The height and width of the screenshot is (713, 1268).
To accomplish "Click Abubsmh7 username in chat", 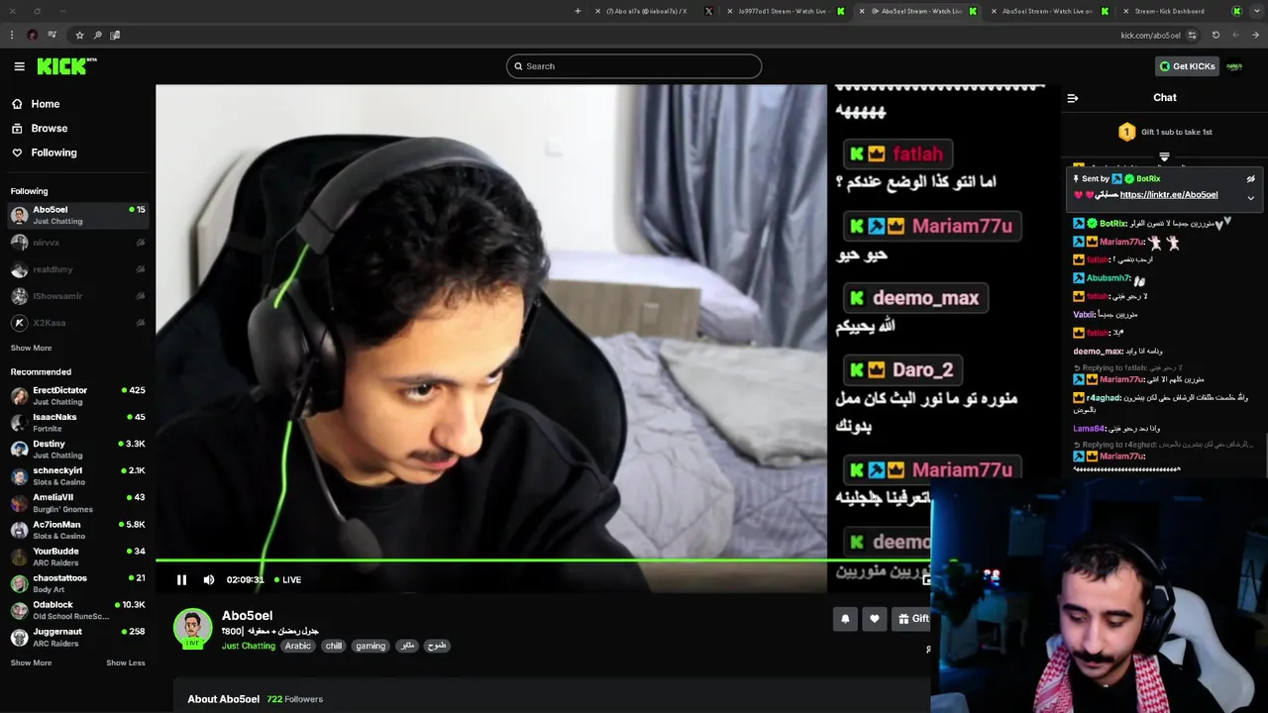I will coord(1109,278).
